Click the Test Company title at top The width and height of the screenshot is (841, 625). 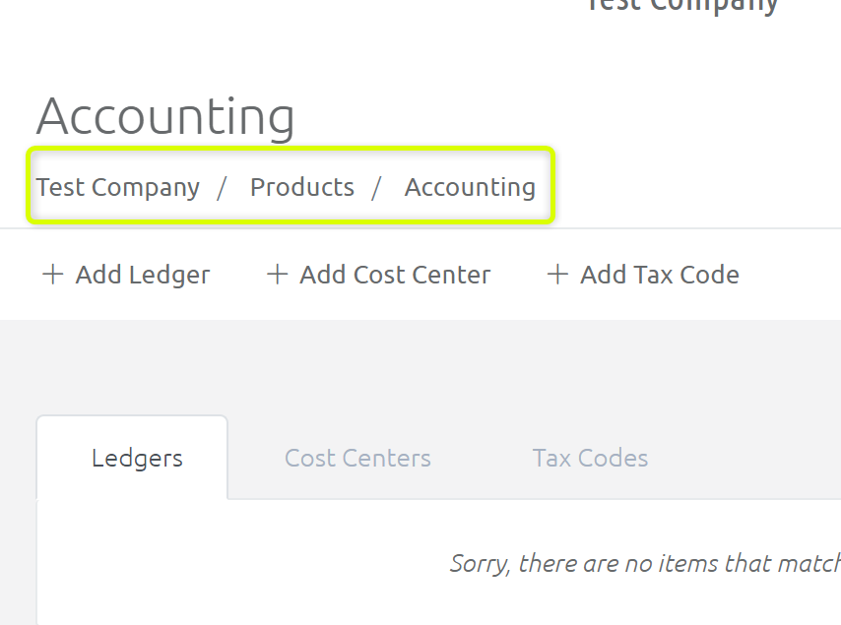click(x=682, y=7)
